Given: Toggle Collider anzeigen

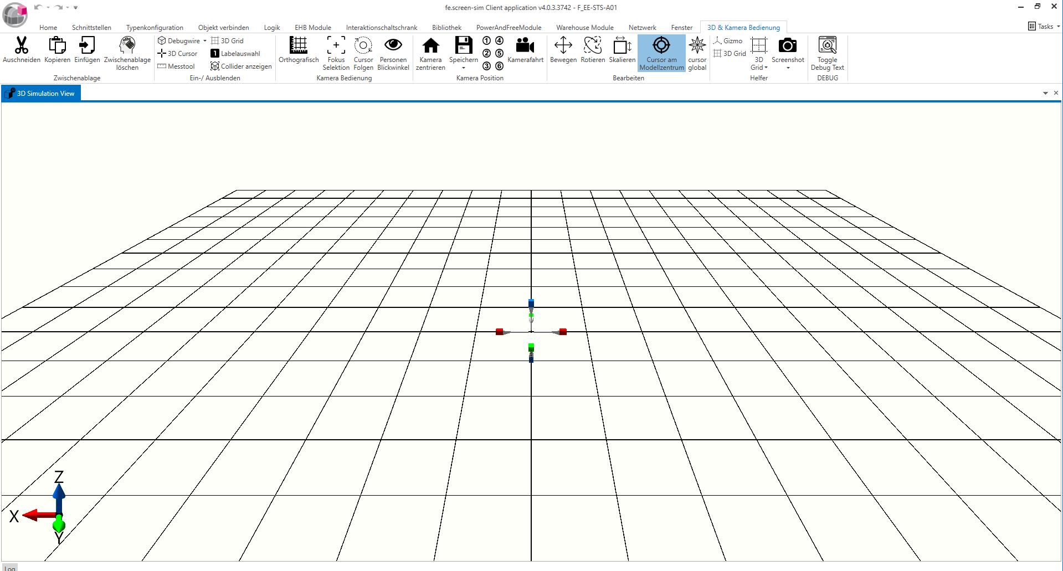Looking at the screenshot, I should click(241, 66).
